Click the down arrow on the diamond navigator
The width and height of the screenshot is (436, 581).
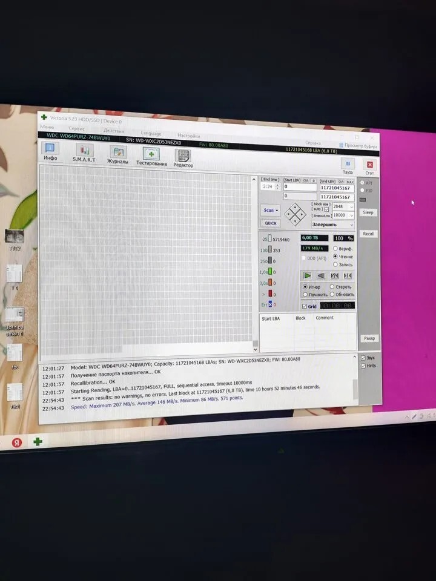tap(296, 220)
